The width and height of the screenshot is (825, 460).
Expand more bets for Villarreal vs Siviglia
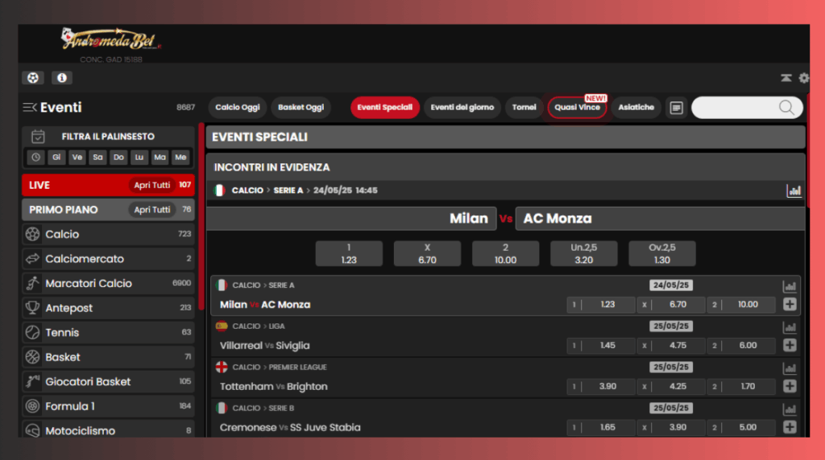coord(790,346)
